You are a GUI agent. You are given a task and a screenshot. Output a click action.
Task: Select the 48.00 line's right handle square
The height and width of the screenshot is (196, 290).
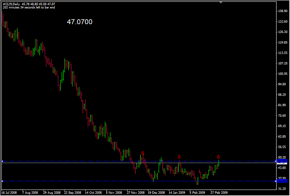(276, 161)
